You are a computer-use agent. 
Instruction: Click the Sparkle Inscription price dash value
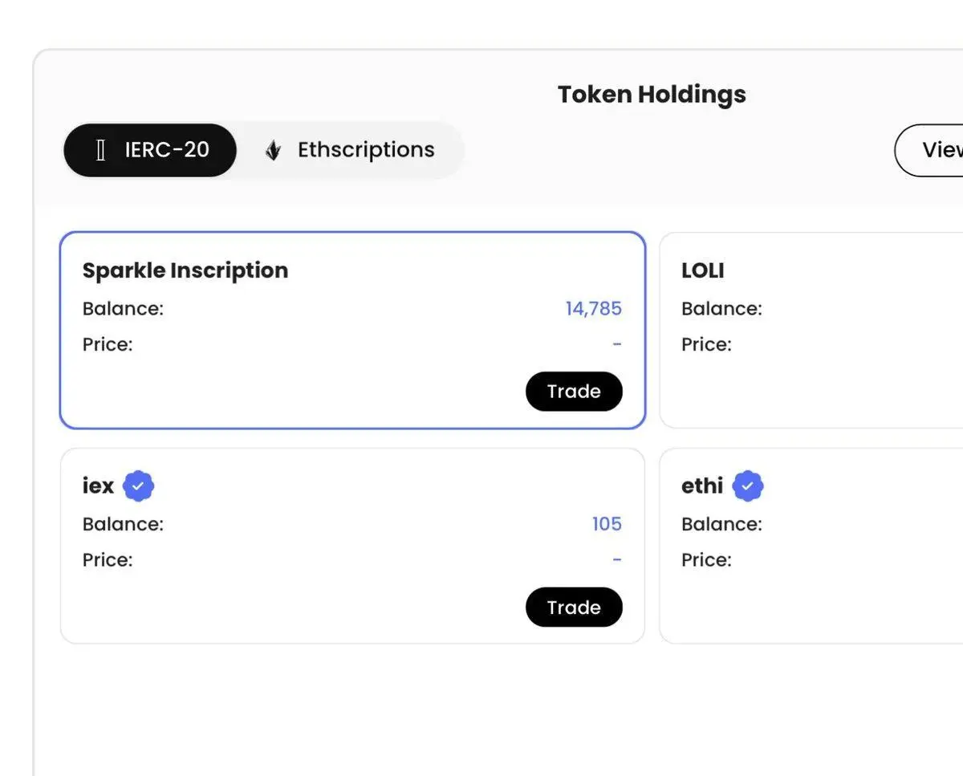click(616, 344)
